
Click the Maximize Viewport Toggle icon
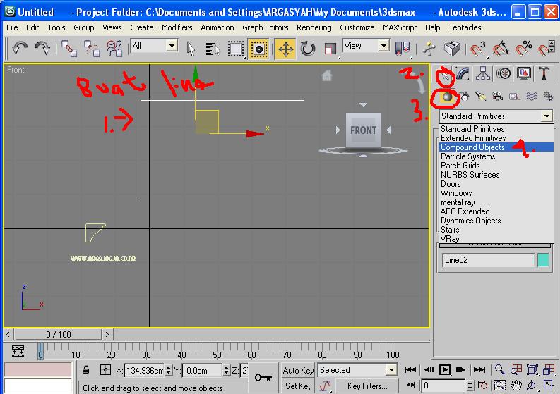[548, 385]
